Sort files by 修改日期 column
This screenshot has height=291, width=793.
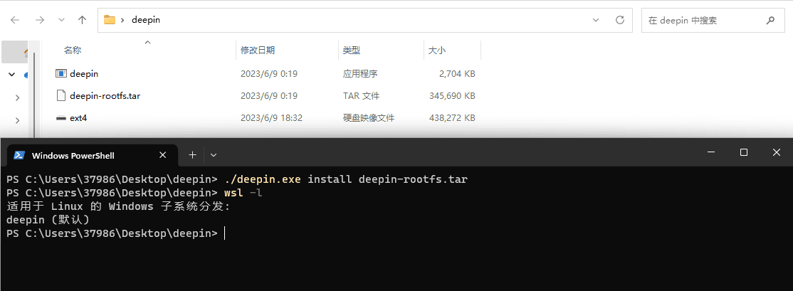258,51
